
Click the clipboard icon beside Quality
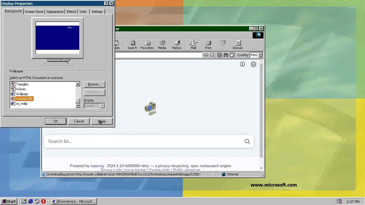tap(232, 55)
